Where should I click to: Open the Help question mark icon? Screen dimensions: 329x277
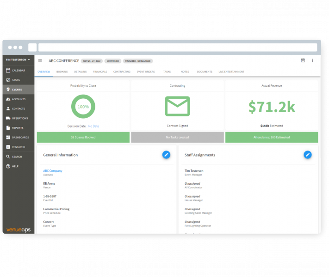tap(8, 166)
